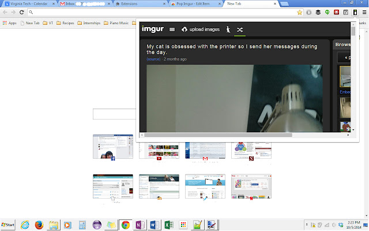
Task: Click popup vertical scrollbar up arrow
Action: (x=353, y=24)
